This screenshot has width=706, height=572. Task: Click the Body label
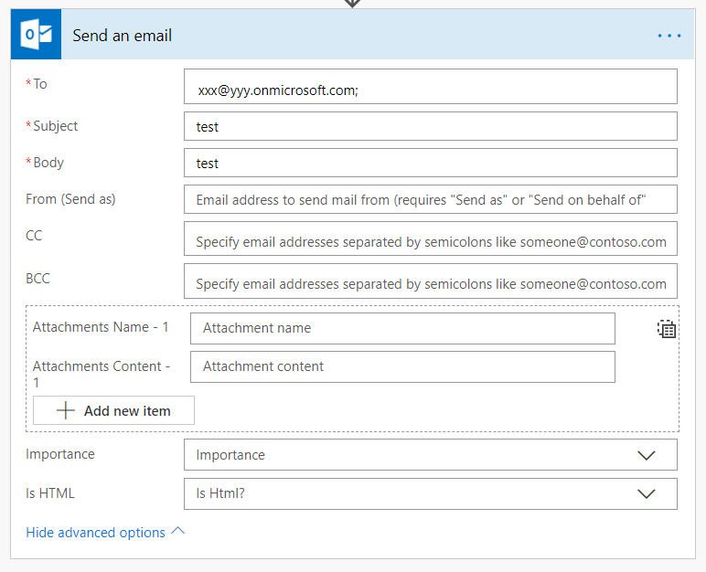point(48,163)
